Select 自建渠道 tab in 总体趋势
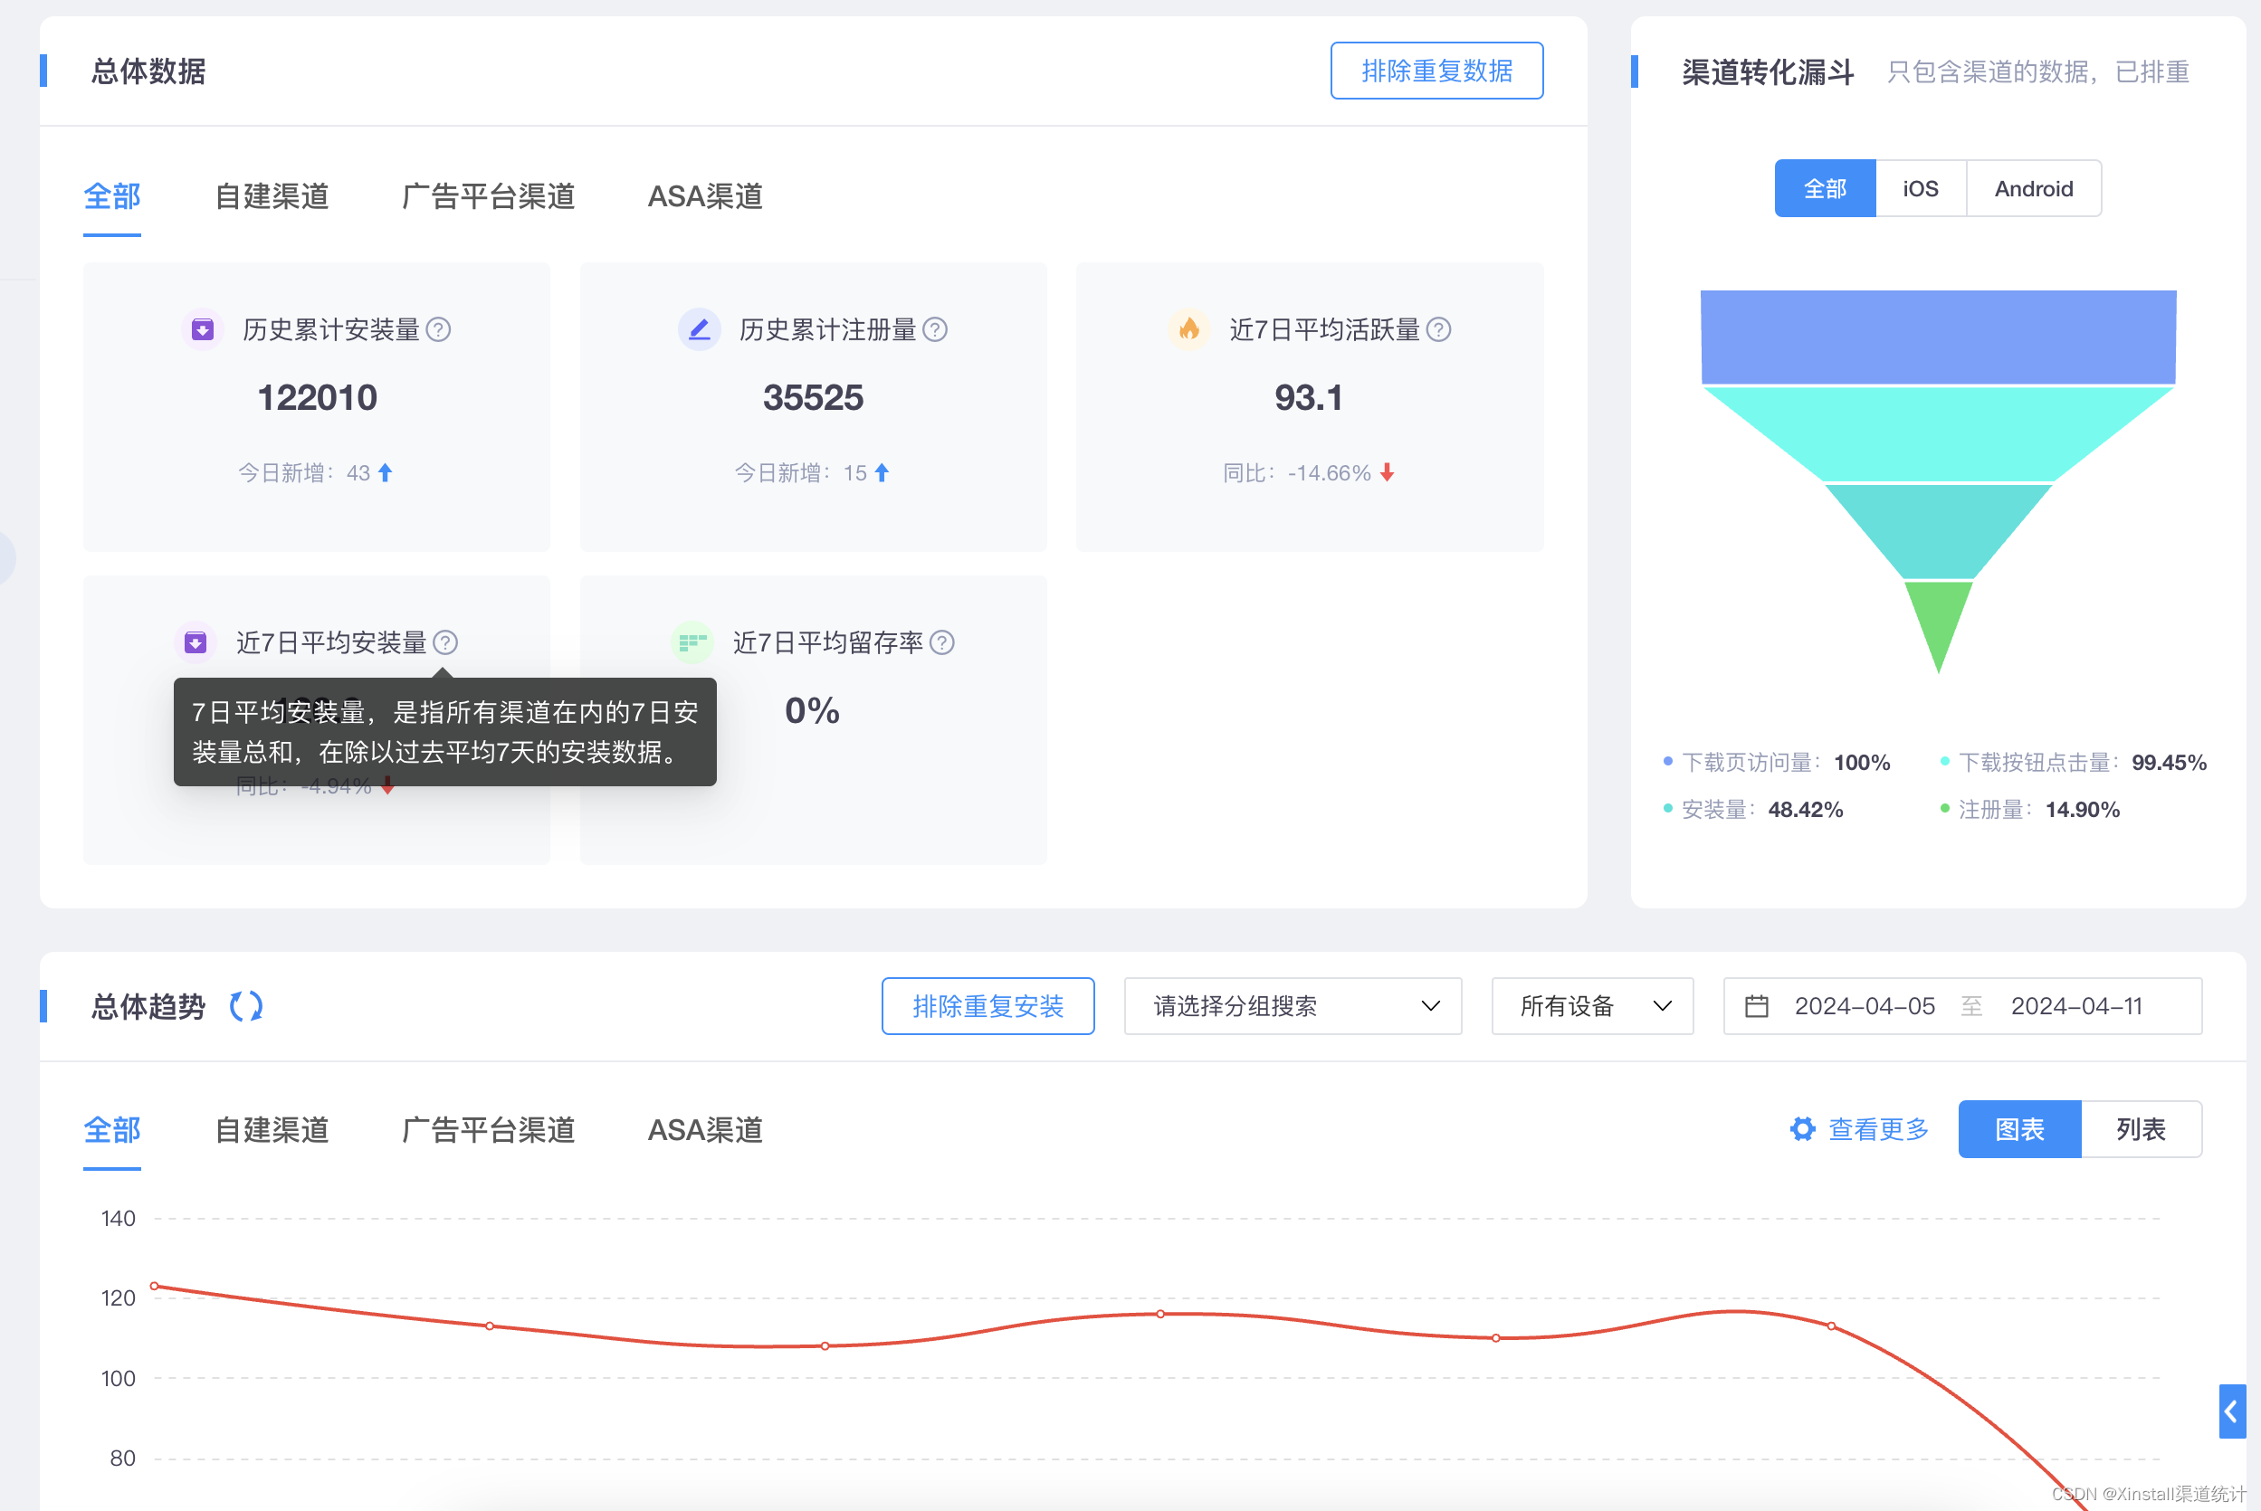 (272, 1129)
